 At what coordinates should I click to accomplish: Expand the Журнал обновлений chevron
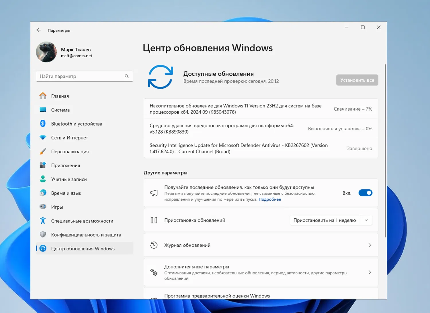(x=370, y=245)
